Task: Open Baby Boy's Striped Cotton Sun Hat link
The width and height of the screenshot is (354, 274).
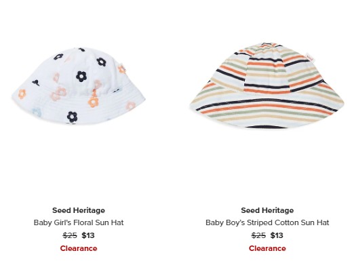Action: point(267,222)
